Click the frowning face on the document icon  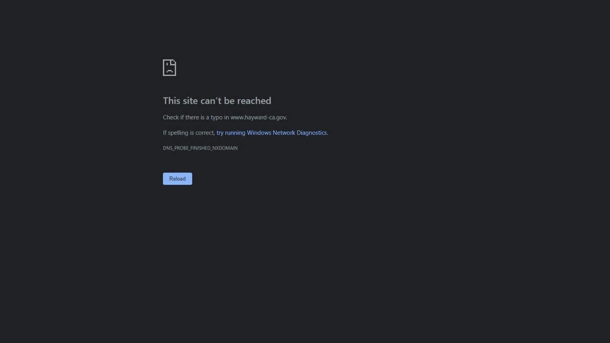(169, 70)
